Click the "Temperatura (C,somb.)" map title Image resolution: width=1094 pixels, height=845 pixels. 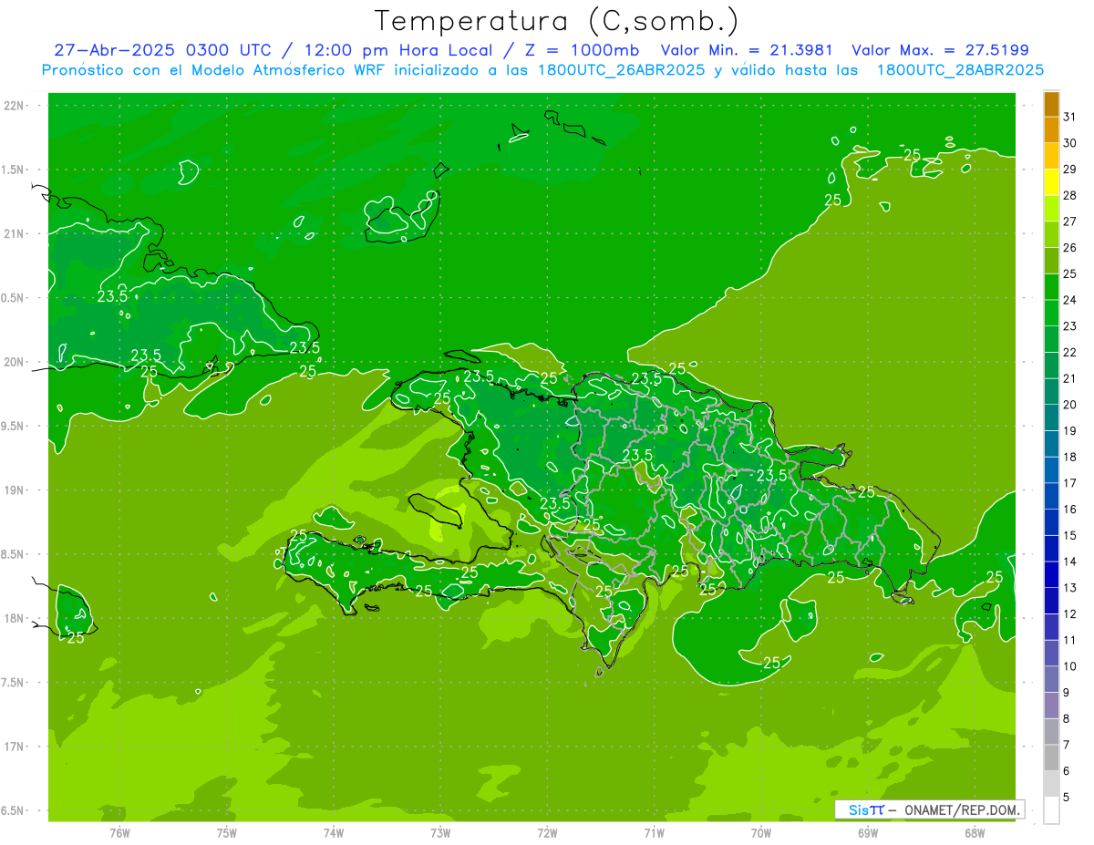tap(556, 21)
